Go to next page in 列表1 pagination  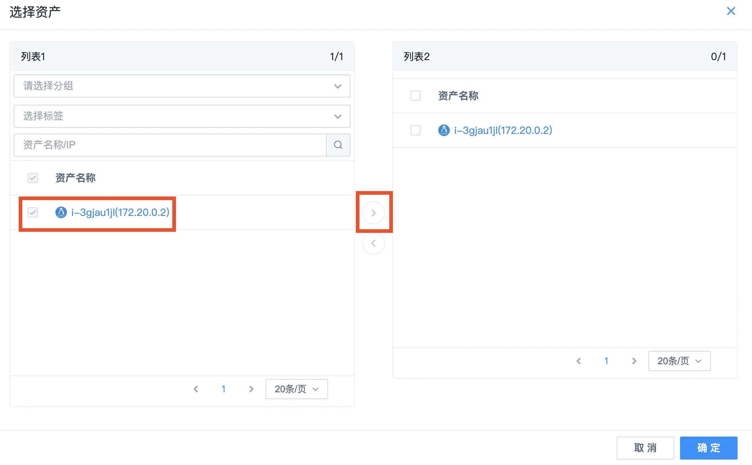[251, 389]
